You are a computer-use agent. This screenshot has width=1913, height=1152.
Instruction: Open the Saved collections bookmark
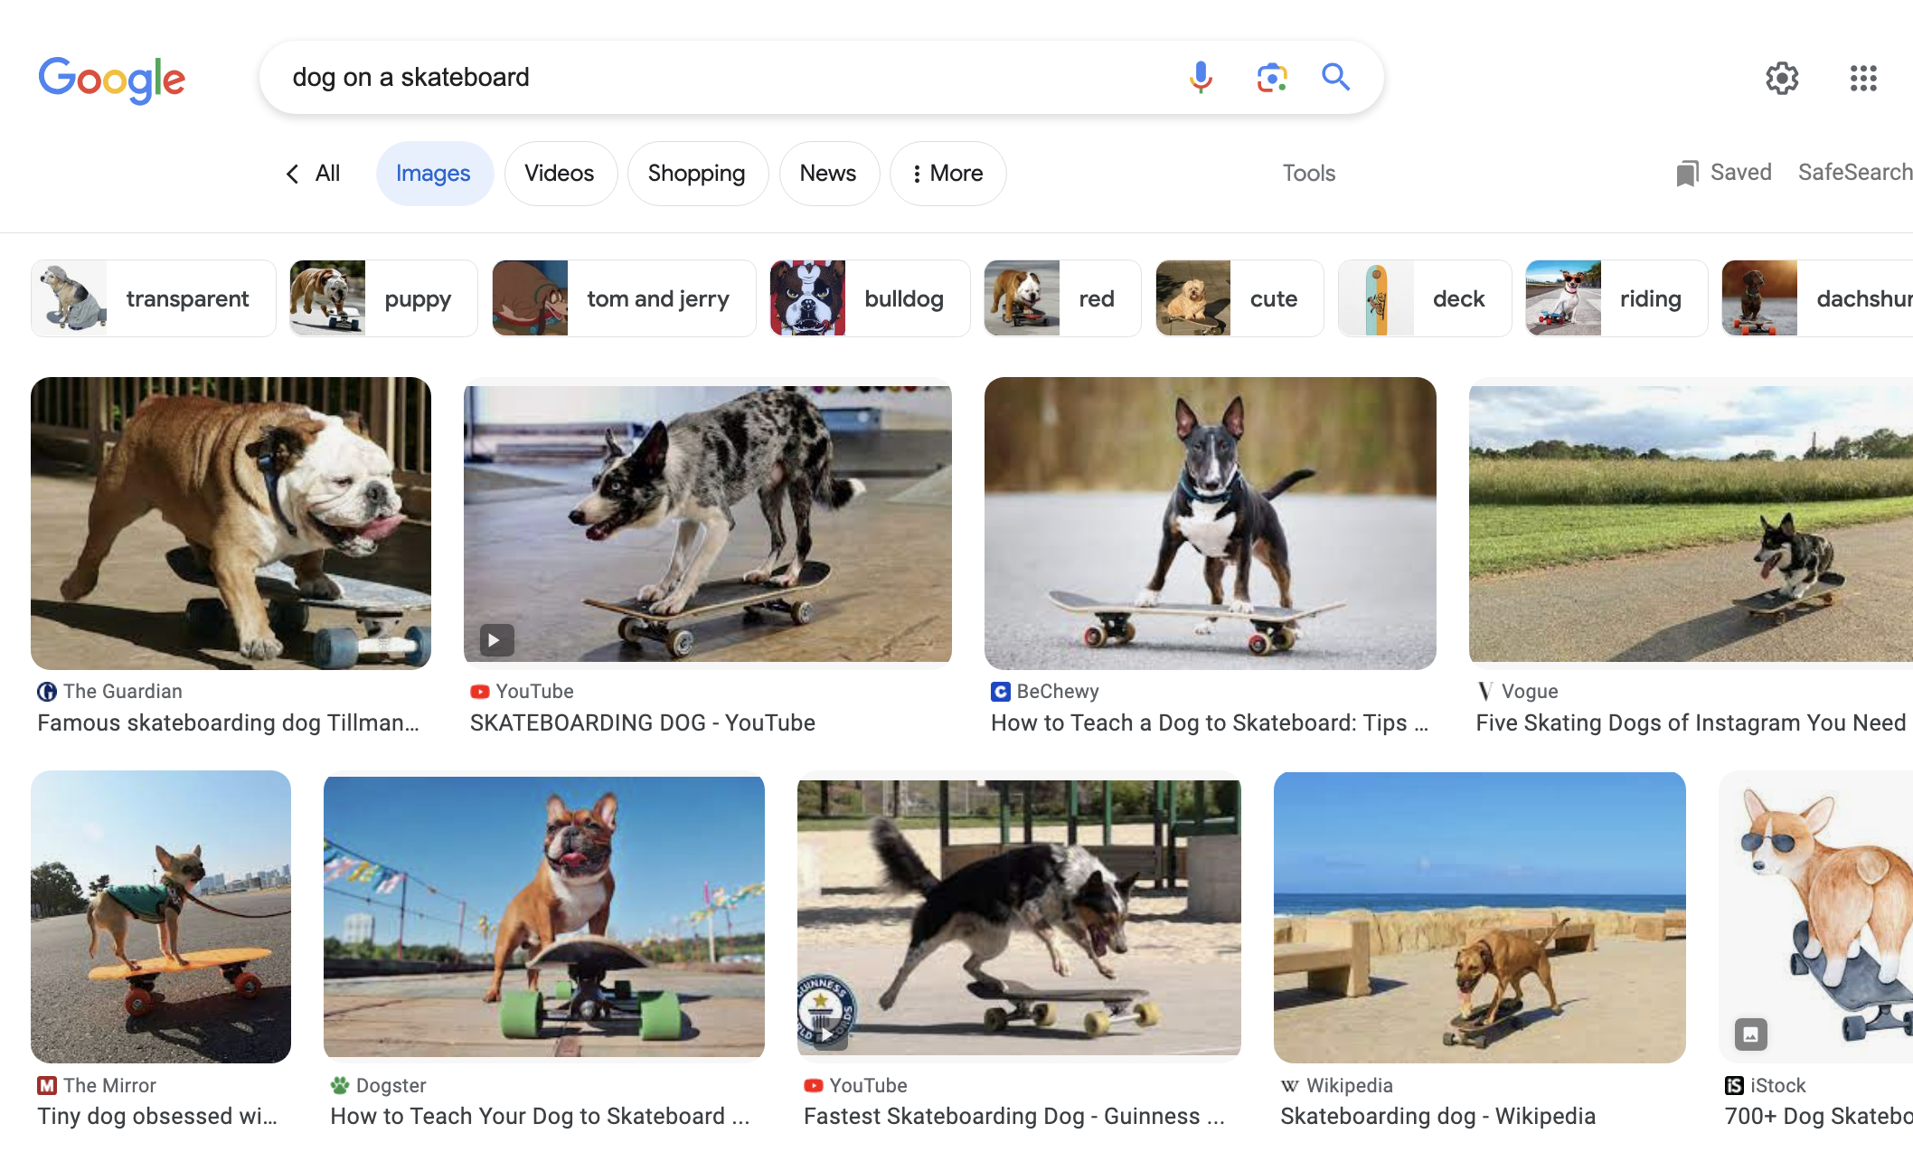tap(1722, 173)
